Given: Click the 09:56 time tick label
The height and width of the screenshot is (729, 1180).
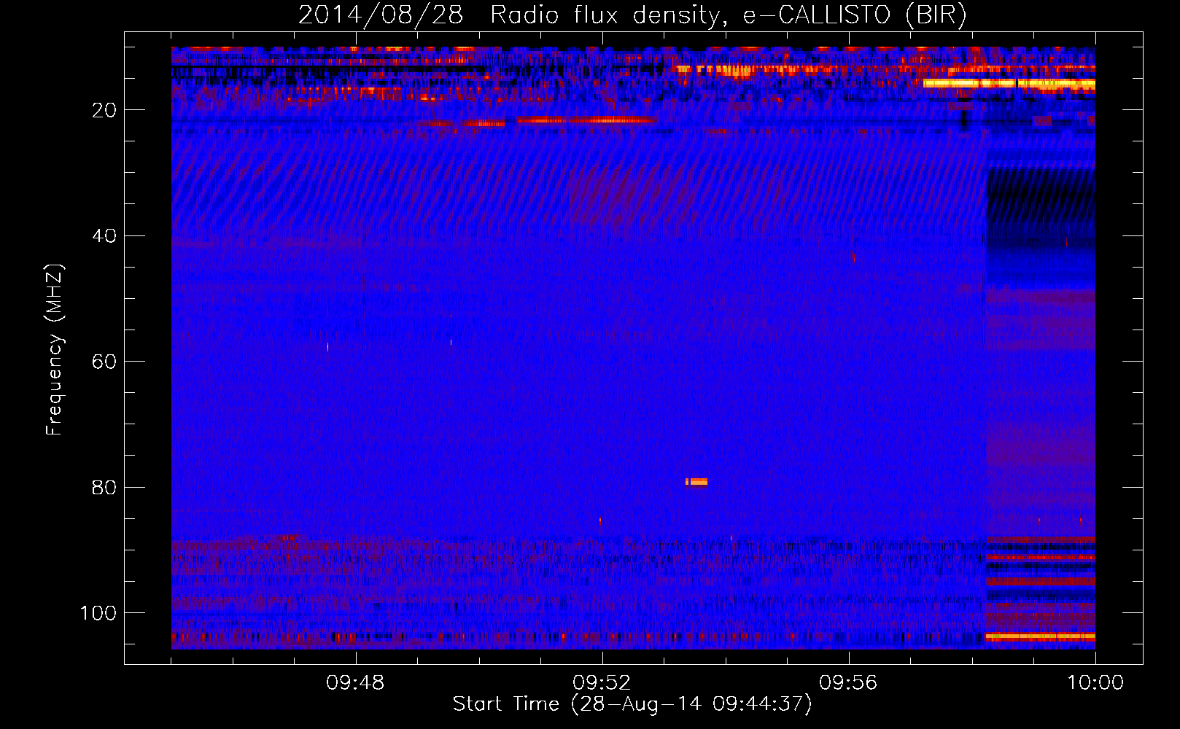Looking at the screenshot, I should pyautogui.click(x=848, y=683).
